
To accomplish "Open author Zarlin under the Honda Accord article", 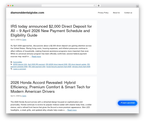I will pos(24,96).
